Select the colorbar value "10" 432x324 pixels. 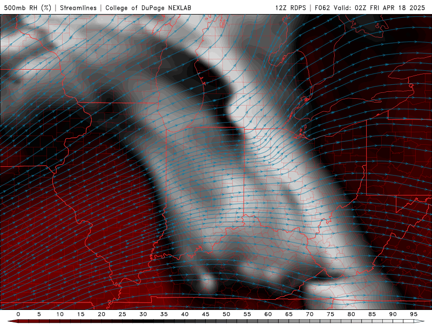[60, 314]
